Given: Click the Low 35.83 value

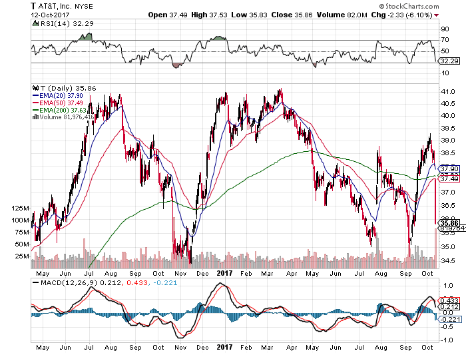Looking at the screenshot, I should pyautogui.click(x=249, y=15).
